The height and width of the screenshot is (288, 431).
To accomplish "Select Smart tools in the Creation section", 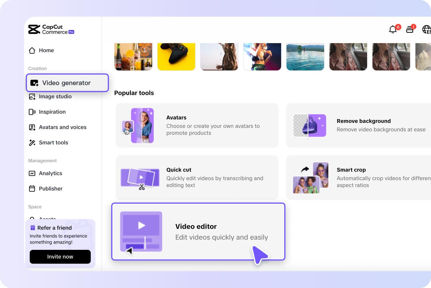I will [54, 143].
